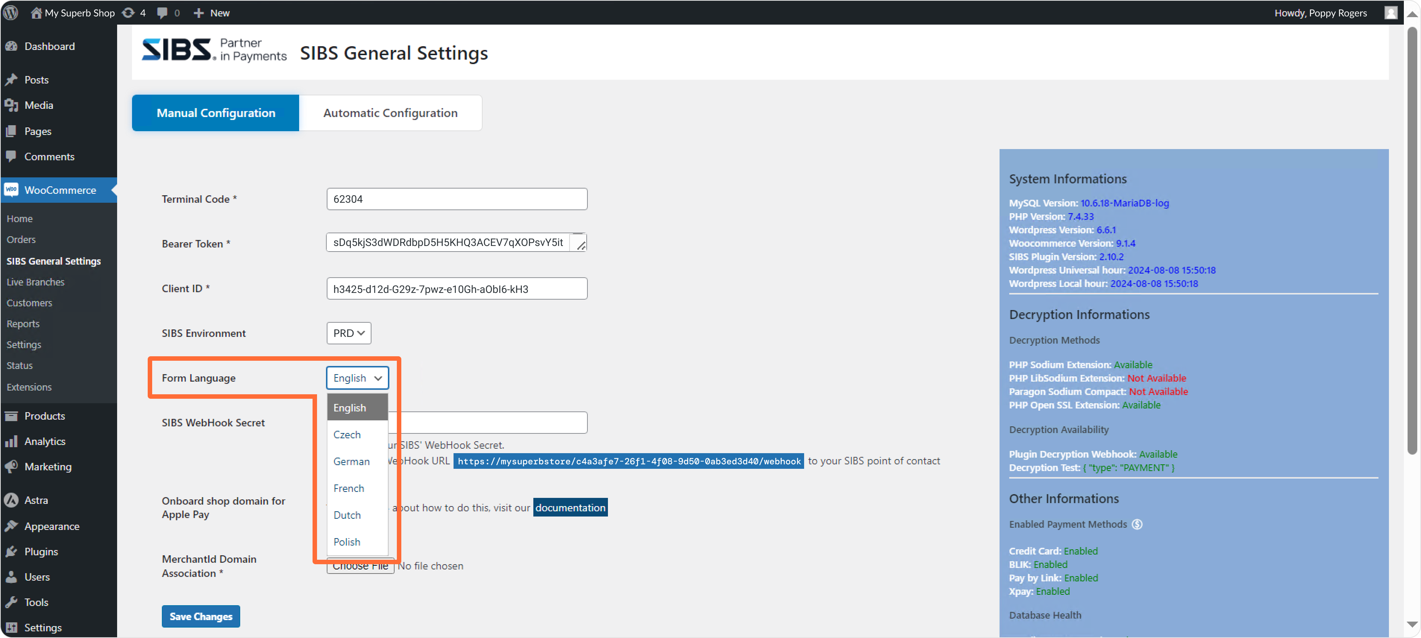The image size is (1421, 638).
Task: Click the Marketing megaphone icon
Action: (12, 467)
